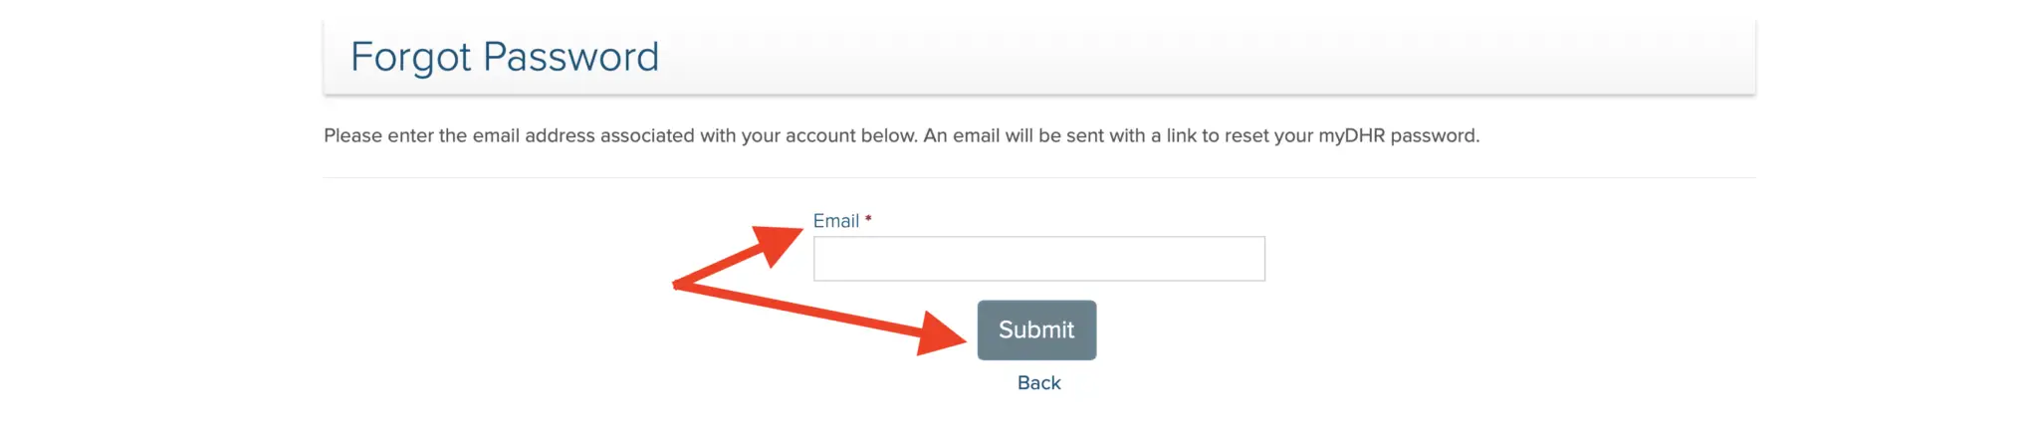Click the Email field label
The image size is (2039, 432).
click(x=835, y=221)
